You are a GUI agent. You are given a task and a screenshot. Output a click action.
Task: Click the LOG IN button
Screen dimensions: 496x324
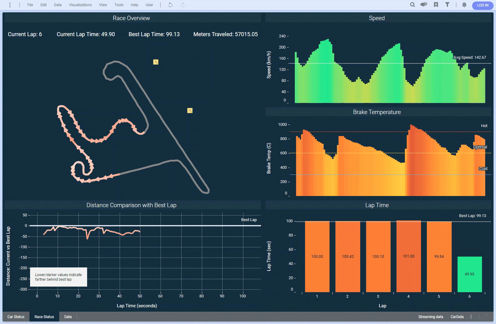(x=483, y=5)
